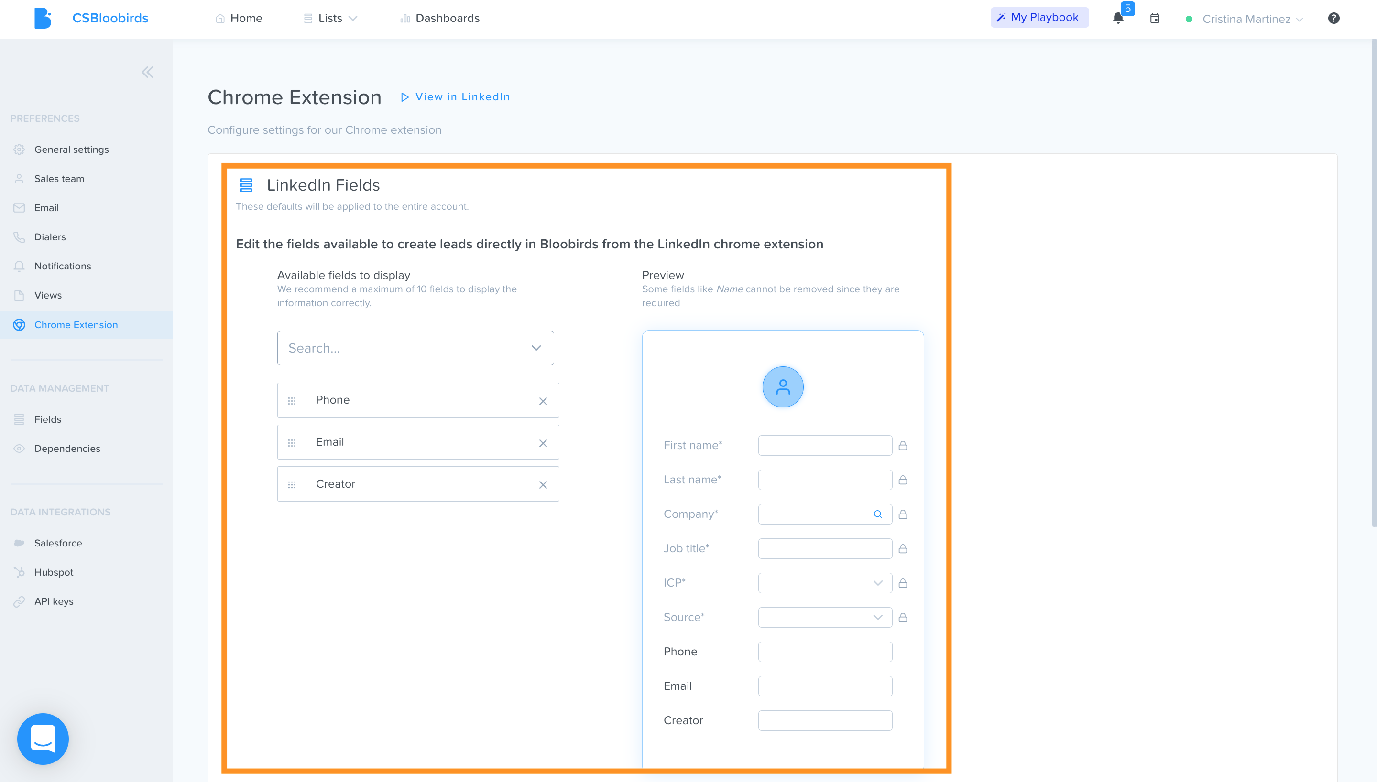Remove the Email field with its X
The height and width of the screenshot is (782, 1377).
point(543,443)
